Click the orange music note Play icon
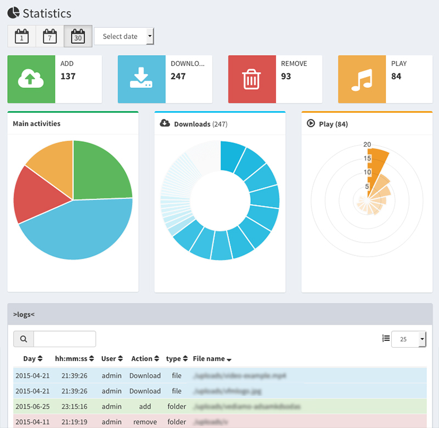Image resolution: width=439 pixels, height=428 pixels. [362, 79]
